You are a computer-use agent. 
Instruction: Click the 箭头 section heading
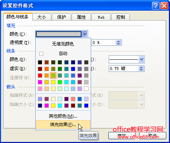(x=11, y=87)
